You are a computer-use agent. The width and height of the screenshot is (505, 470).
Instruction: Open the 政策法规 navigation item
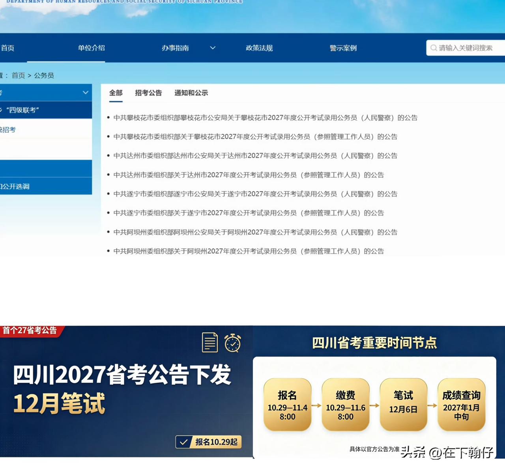pos(259,48)
